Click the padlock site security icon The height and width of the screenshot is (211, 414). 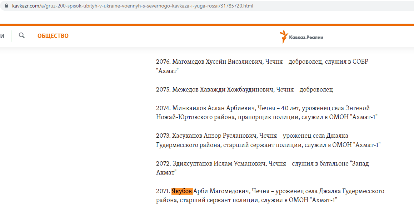(x=6, y=6)
